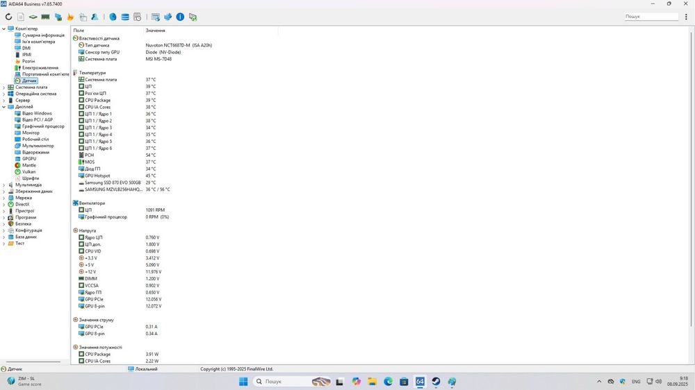Select Графічний процесор in the tree
Viewport: 695px width, 390px height.
click(43, 126)
